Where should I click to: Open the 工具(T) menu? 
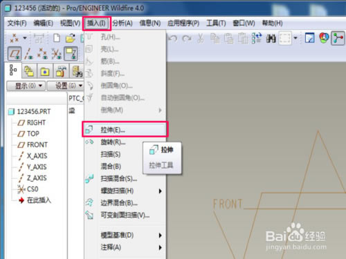(x=216, y=23)
